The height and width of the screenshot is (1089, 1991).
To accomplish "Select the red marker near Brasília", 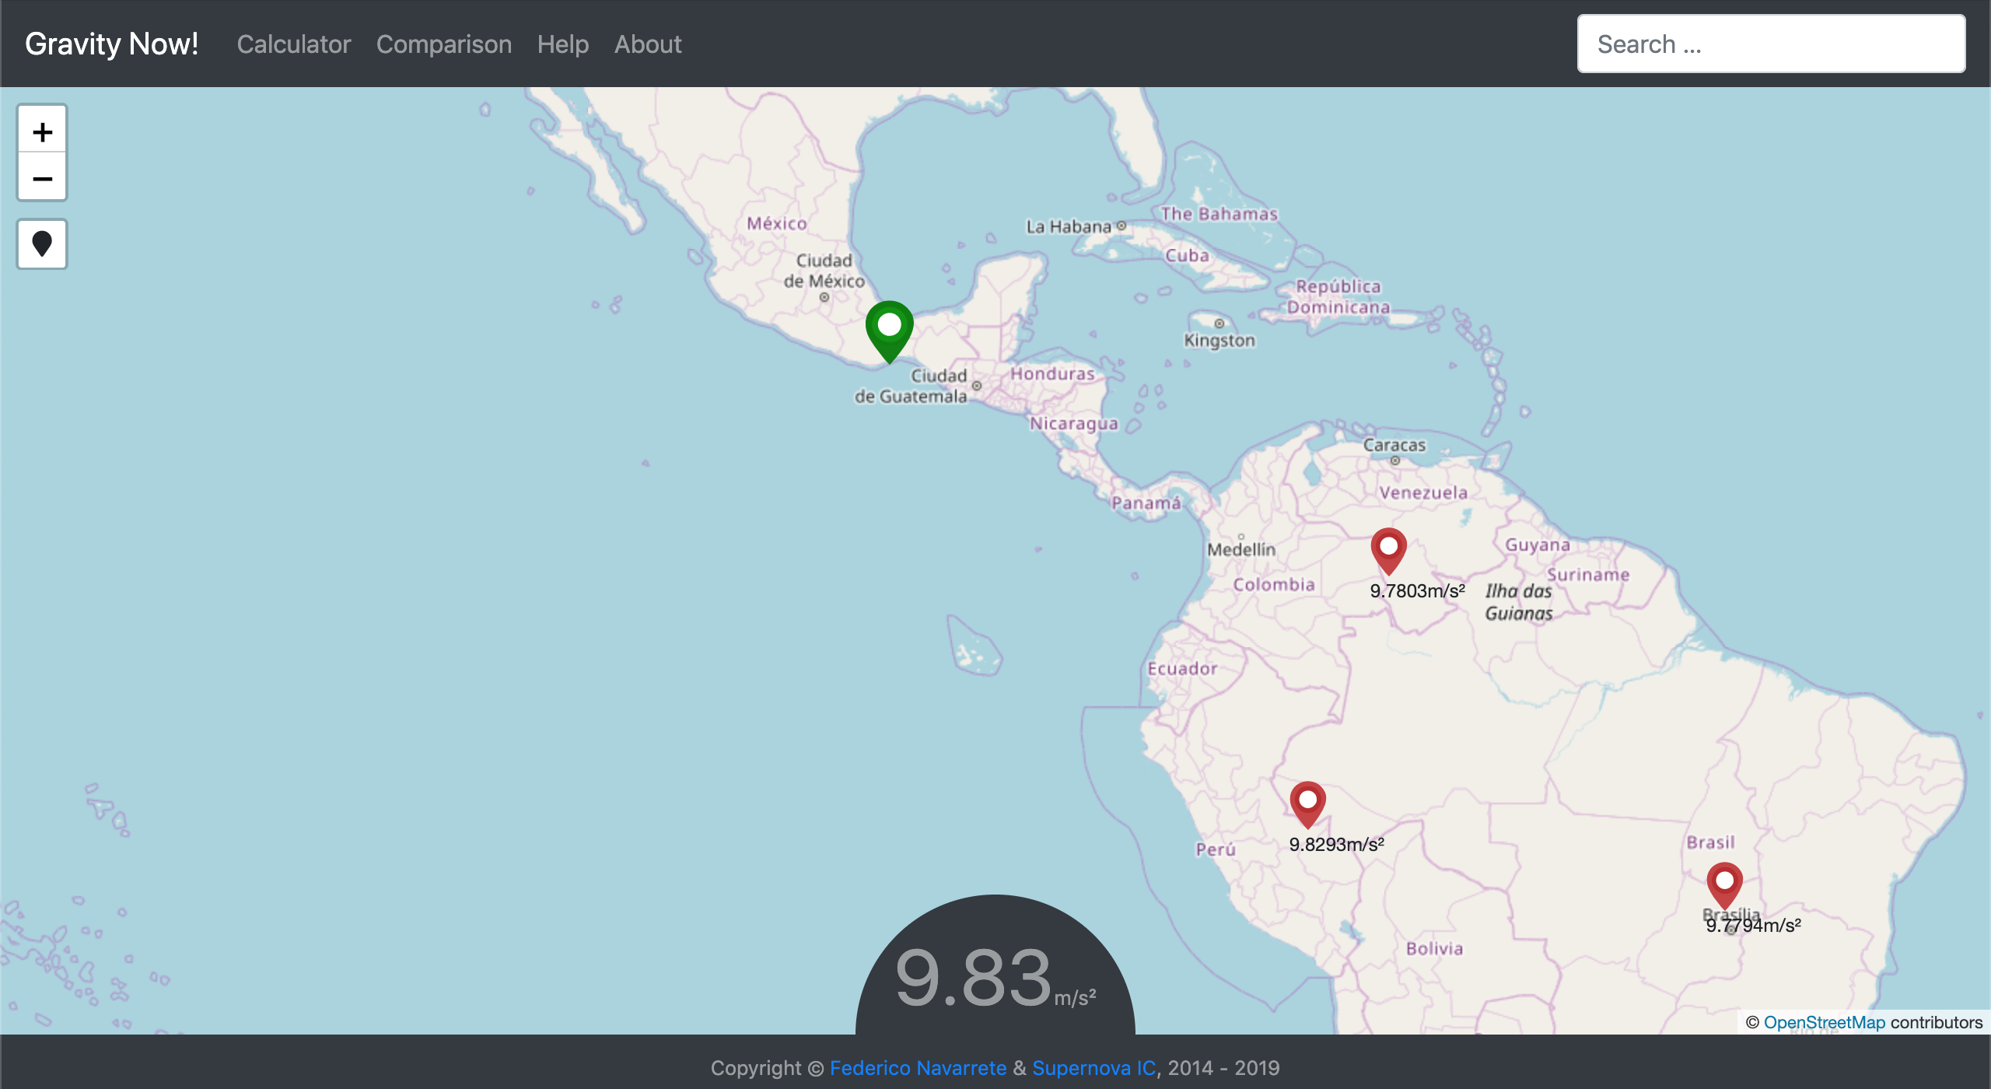I will click(1724, 884).
